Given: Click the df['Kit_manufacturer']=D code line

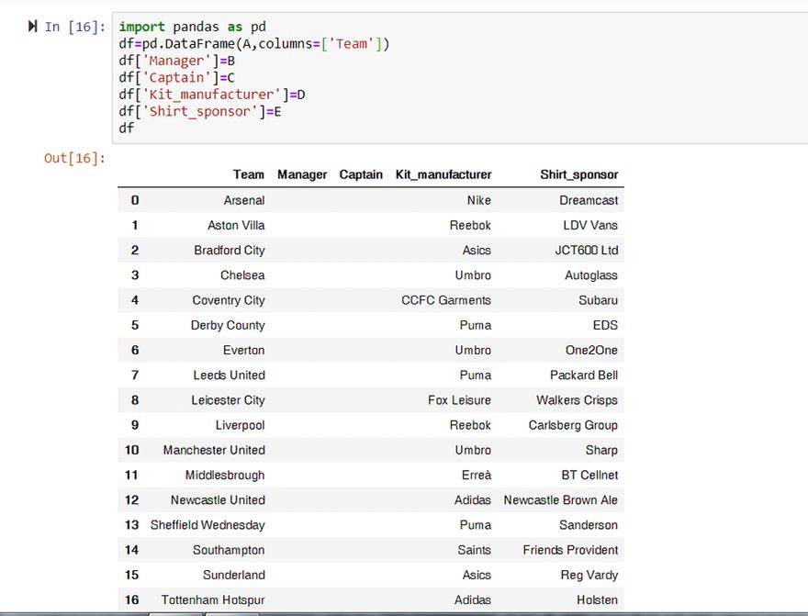Looking at the screenshot, I should pyautogui.click(x=212, y=95).
